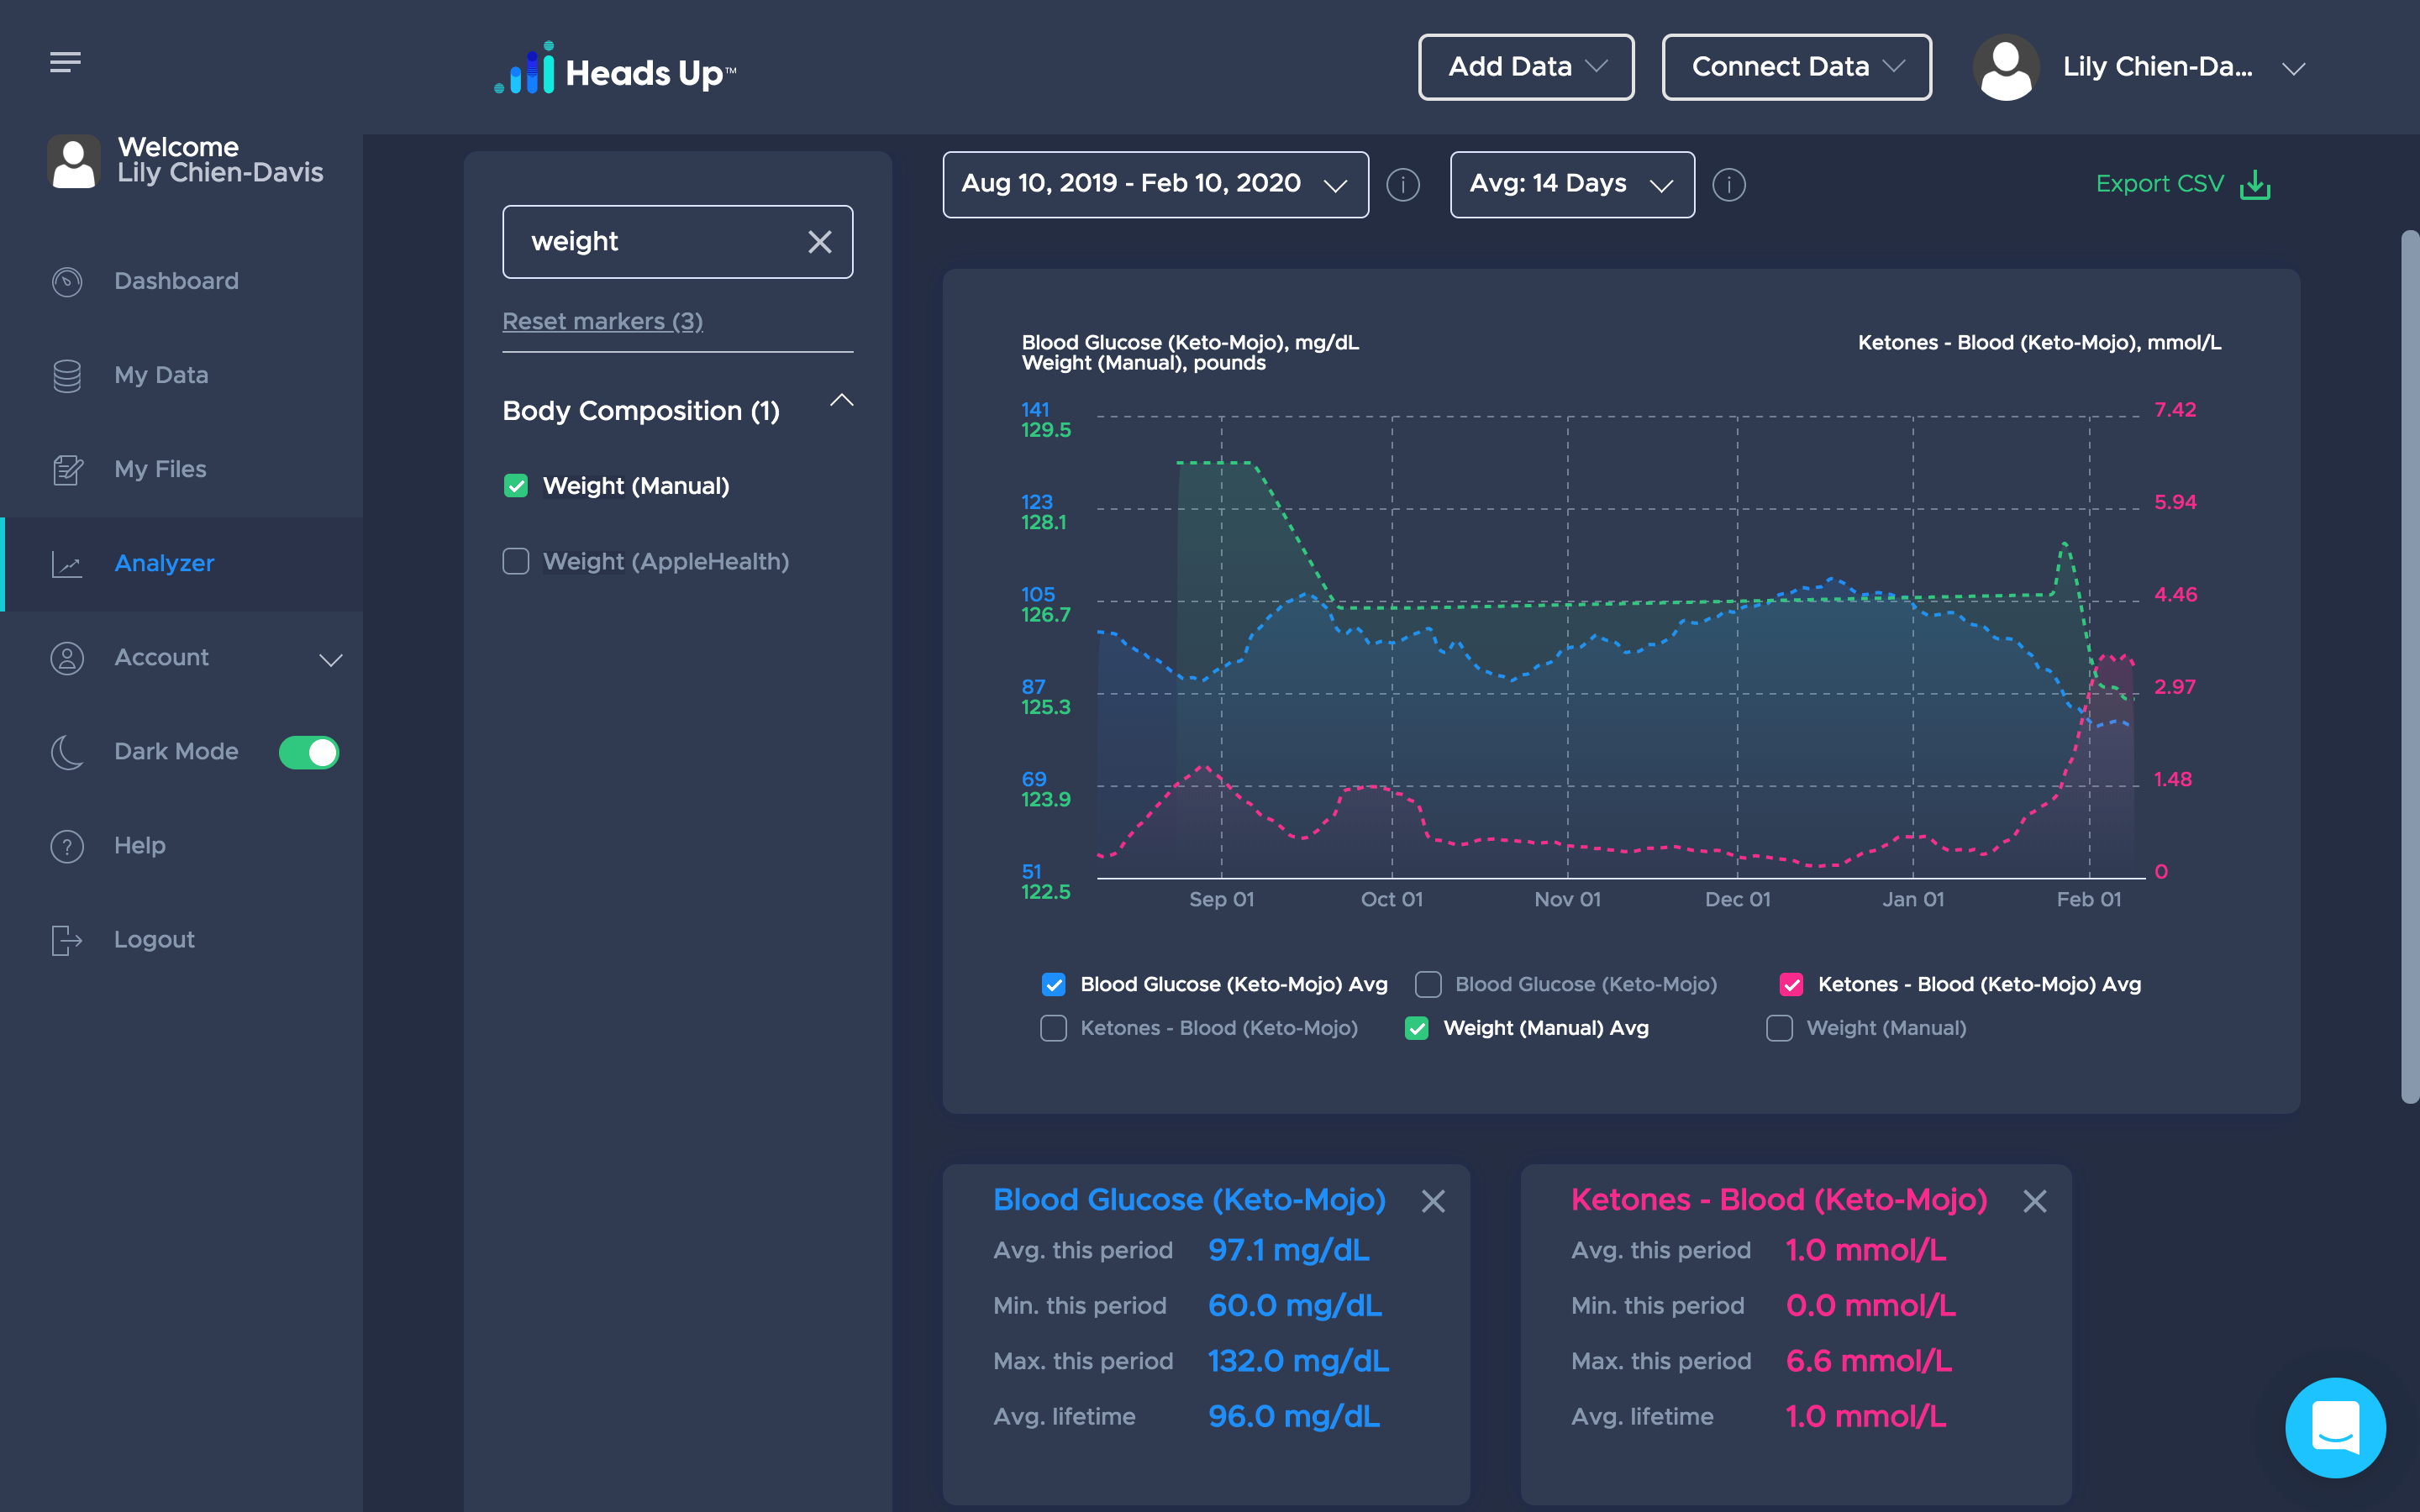The height and width of the screenshot is (1512, 2420).
Task: Click the Logout sidebar icon
Action: click(x=65, y=939)
